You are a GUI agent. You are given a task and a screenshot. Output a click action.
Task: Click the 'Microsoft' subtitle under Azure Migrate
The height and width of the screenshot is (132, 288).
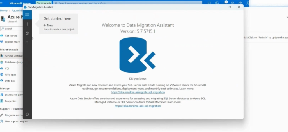(x=12, y=22)
